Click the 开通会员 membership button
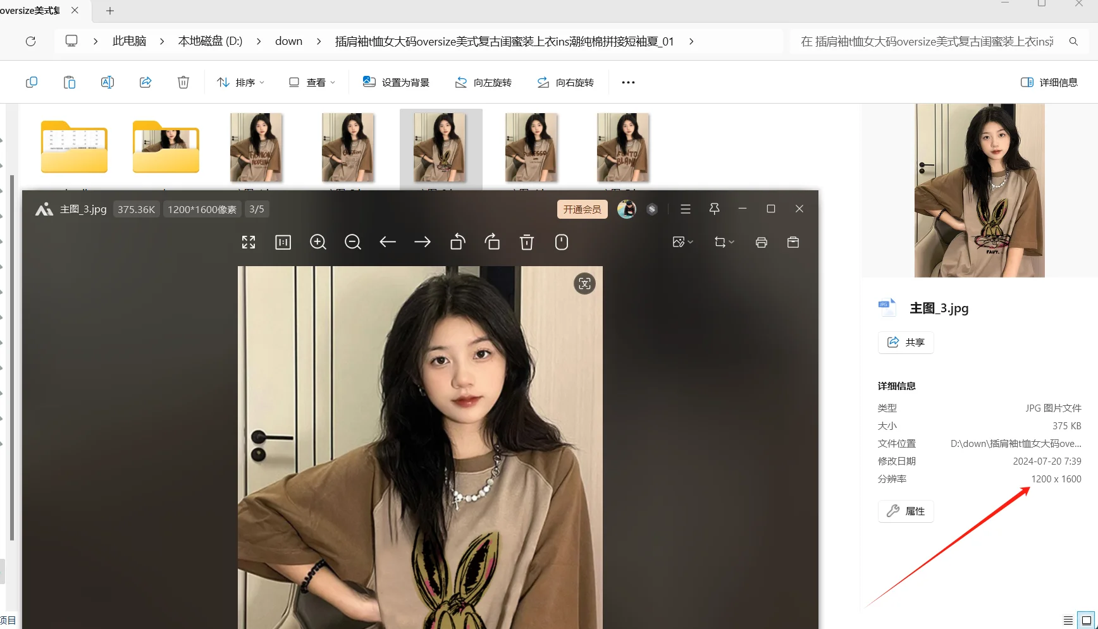Viewport: 1098px width, 629px height. 582,209
